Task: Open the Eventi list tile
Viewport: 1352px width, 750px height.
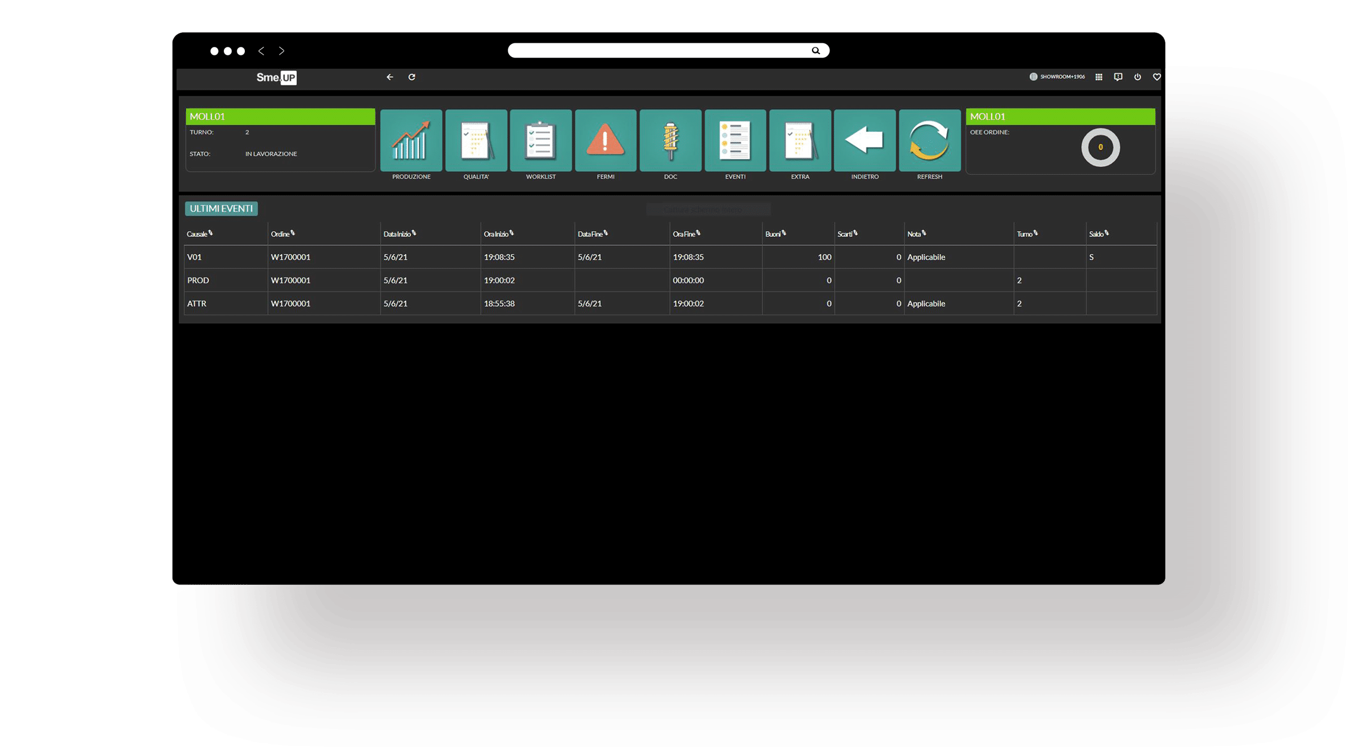Action: click(x=735, y=140)
